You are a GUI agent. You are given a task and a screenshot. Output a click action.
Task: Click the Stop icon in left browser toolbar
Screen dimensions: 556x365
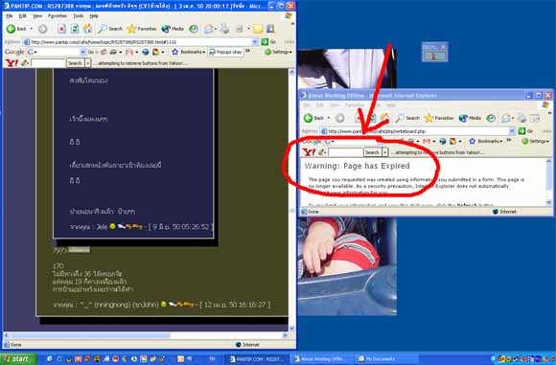(x=61, y=29)
